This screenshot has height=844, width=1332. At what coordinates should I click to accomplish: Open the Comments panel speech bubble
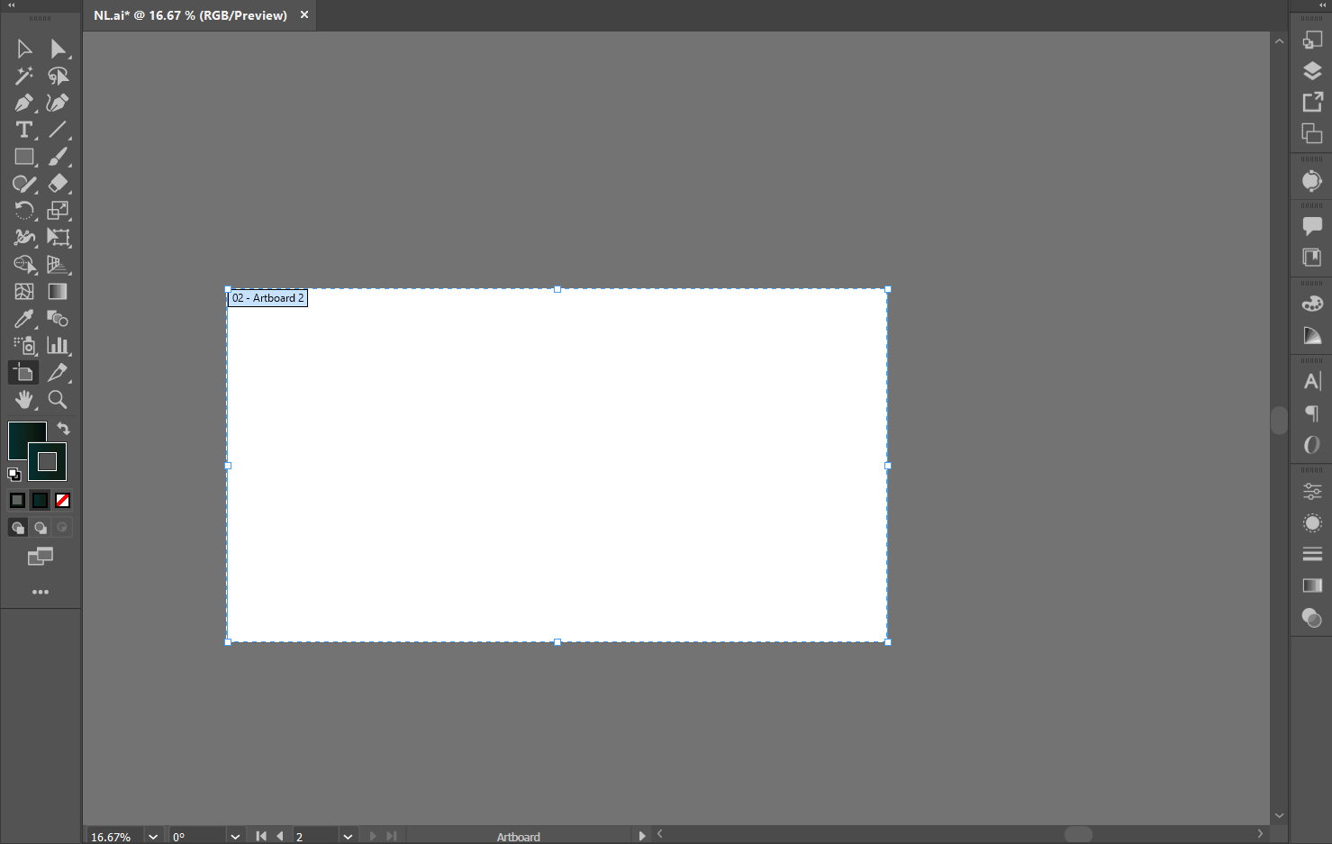(x=1312, y=225)
